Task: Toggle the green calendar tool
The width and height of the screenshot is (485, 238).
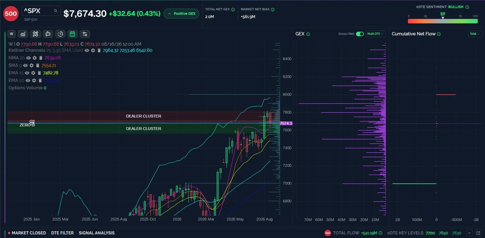Action: 73,34
